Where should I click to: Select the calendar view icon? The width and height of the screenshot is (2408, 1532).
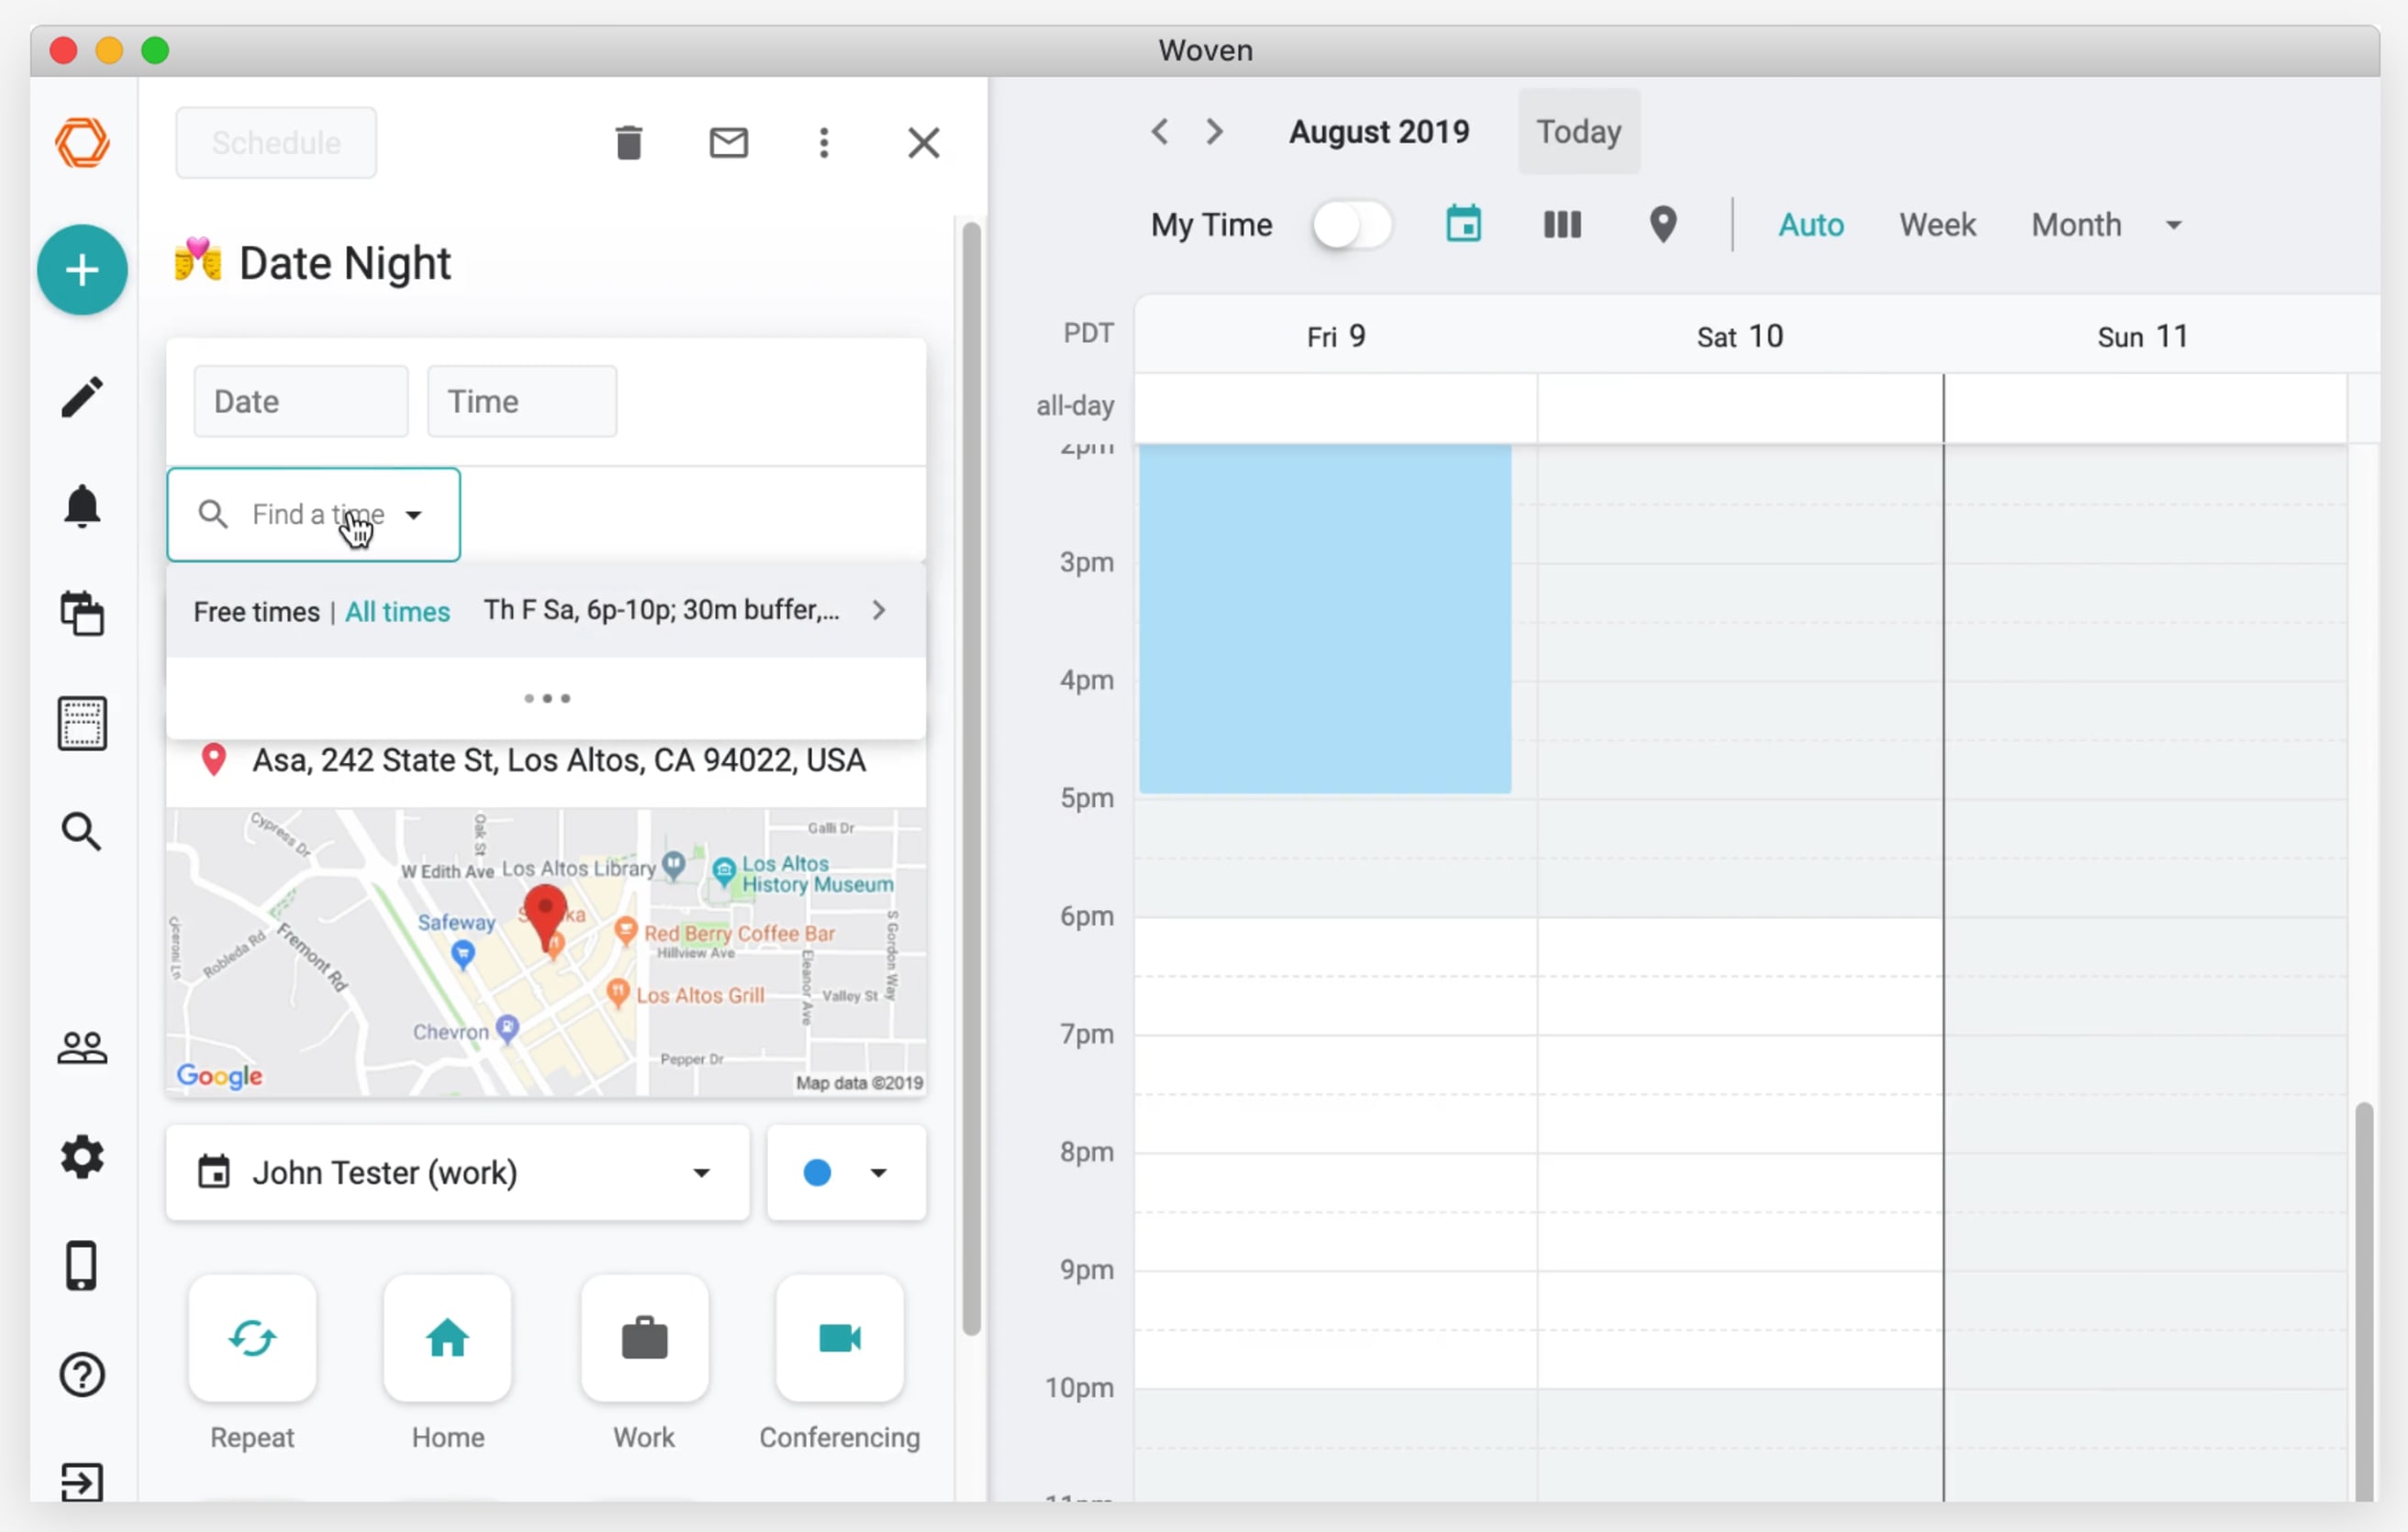click(1464, 224)
